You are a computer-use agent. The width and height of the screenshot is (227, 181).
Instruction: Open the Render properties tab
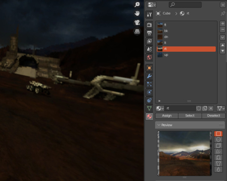(149, 25)
